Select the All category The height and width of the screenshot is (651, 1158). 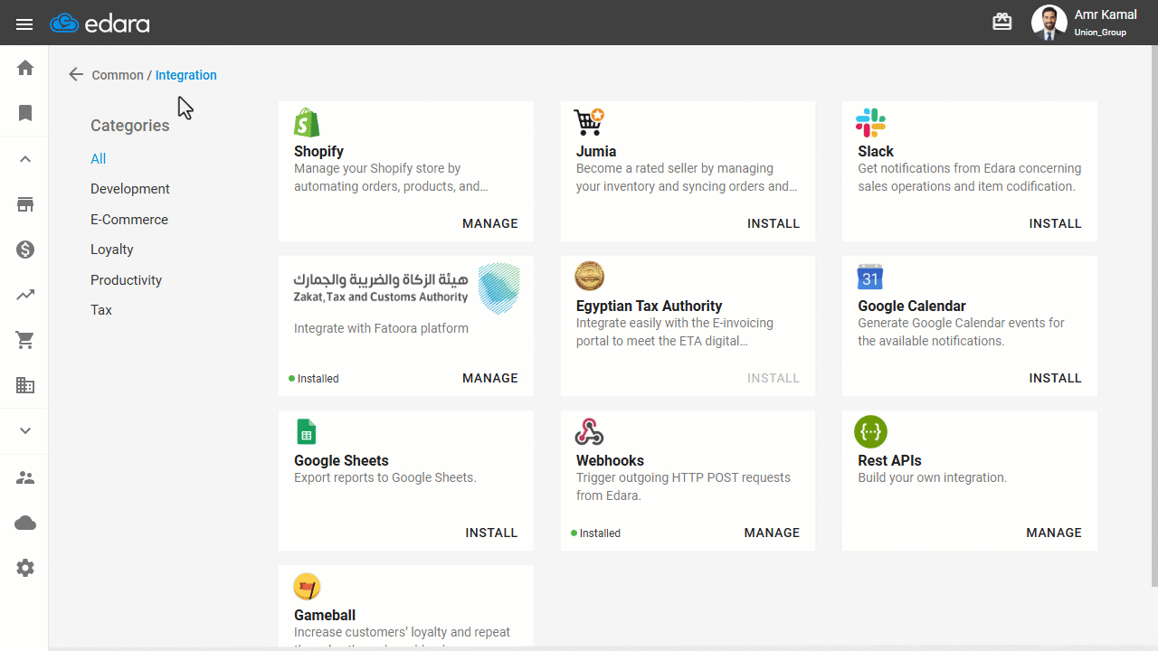click(x=99, y=159)
